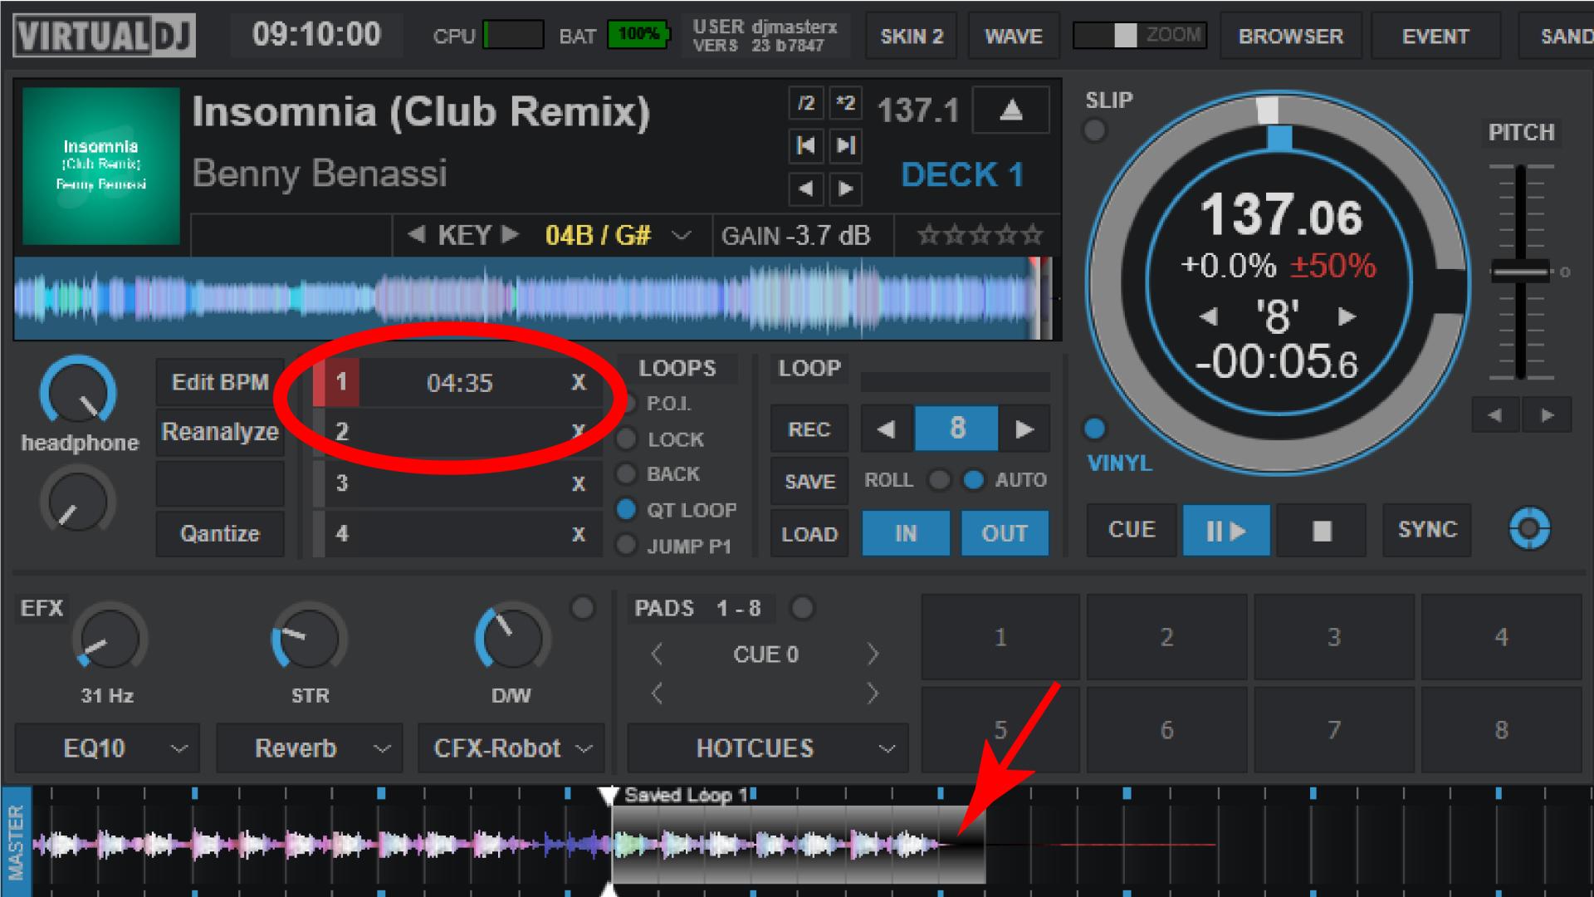Click pitch bend right arrow
Image resolution: width=1594 pixels, height=897 pixels.
coord(1547,414)
